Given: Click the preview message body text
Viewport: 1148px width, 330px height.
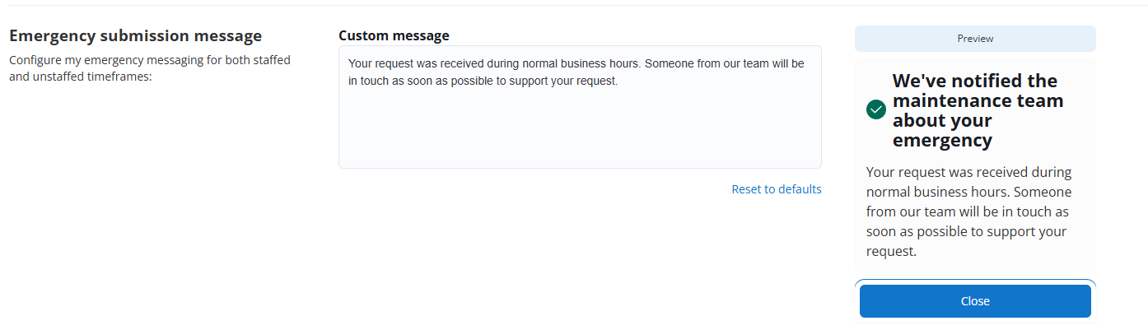Looking at the screenshot, I should tap(968, 211).
